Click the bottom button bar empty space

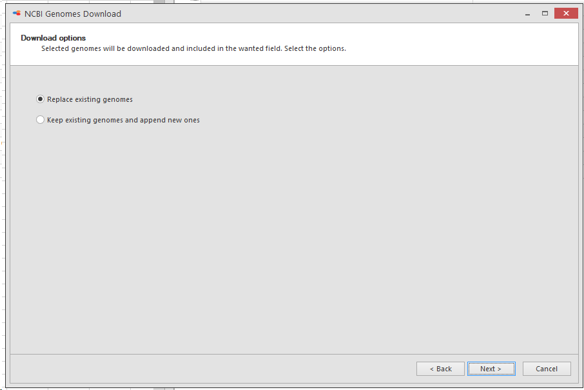212,369
